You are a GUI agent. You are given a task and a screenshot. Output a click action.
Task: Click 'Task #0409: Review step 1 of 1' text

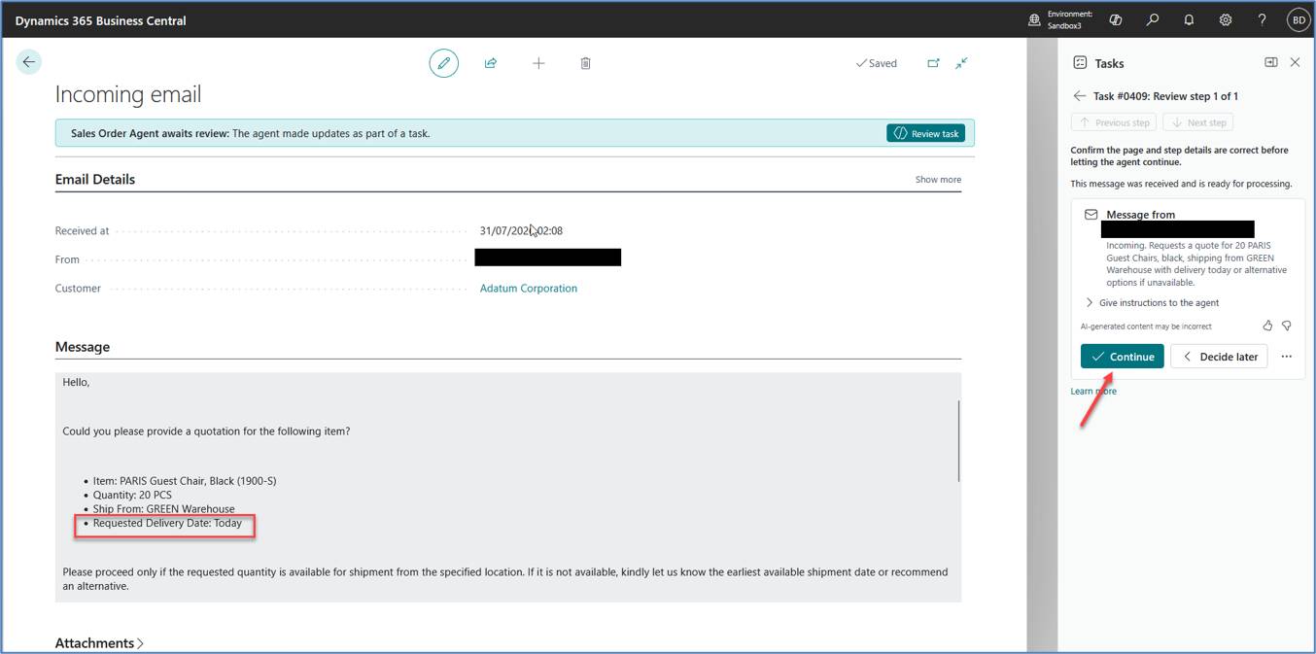click(x=1165, y=96)
